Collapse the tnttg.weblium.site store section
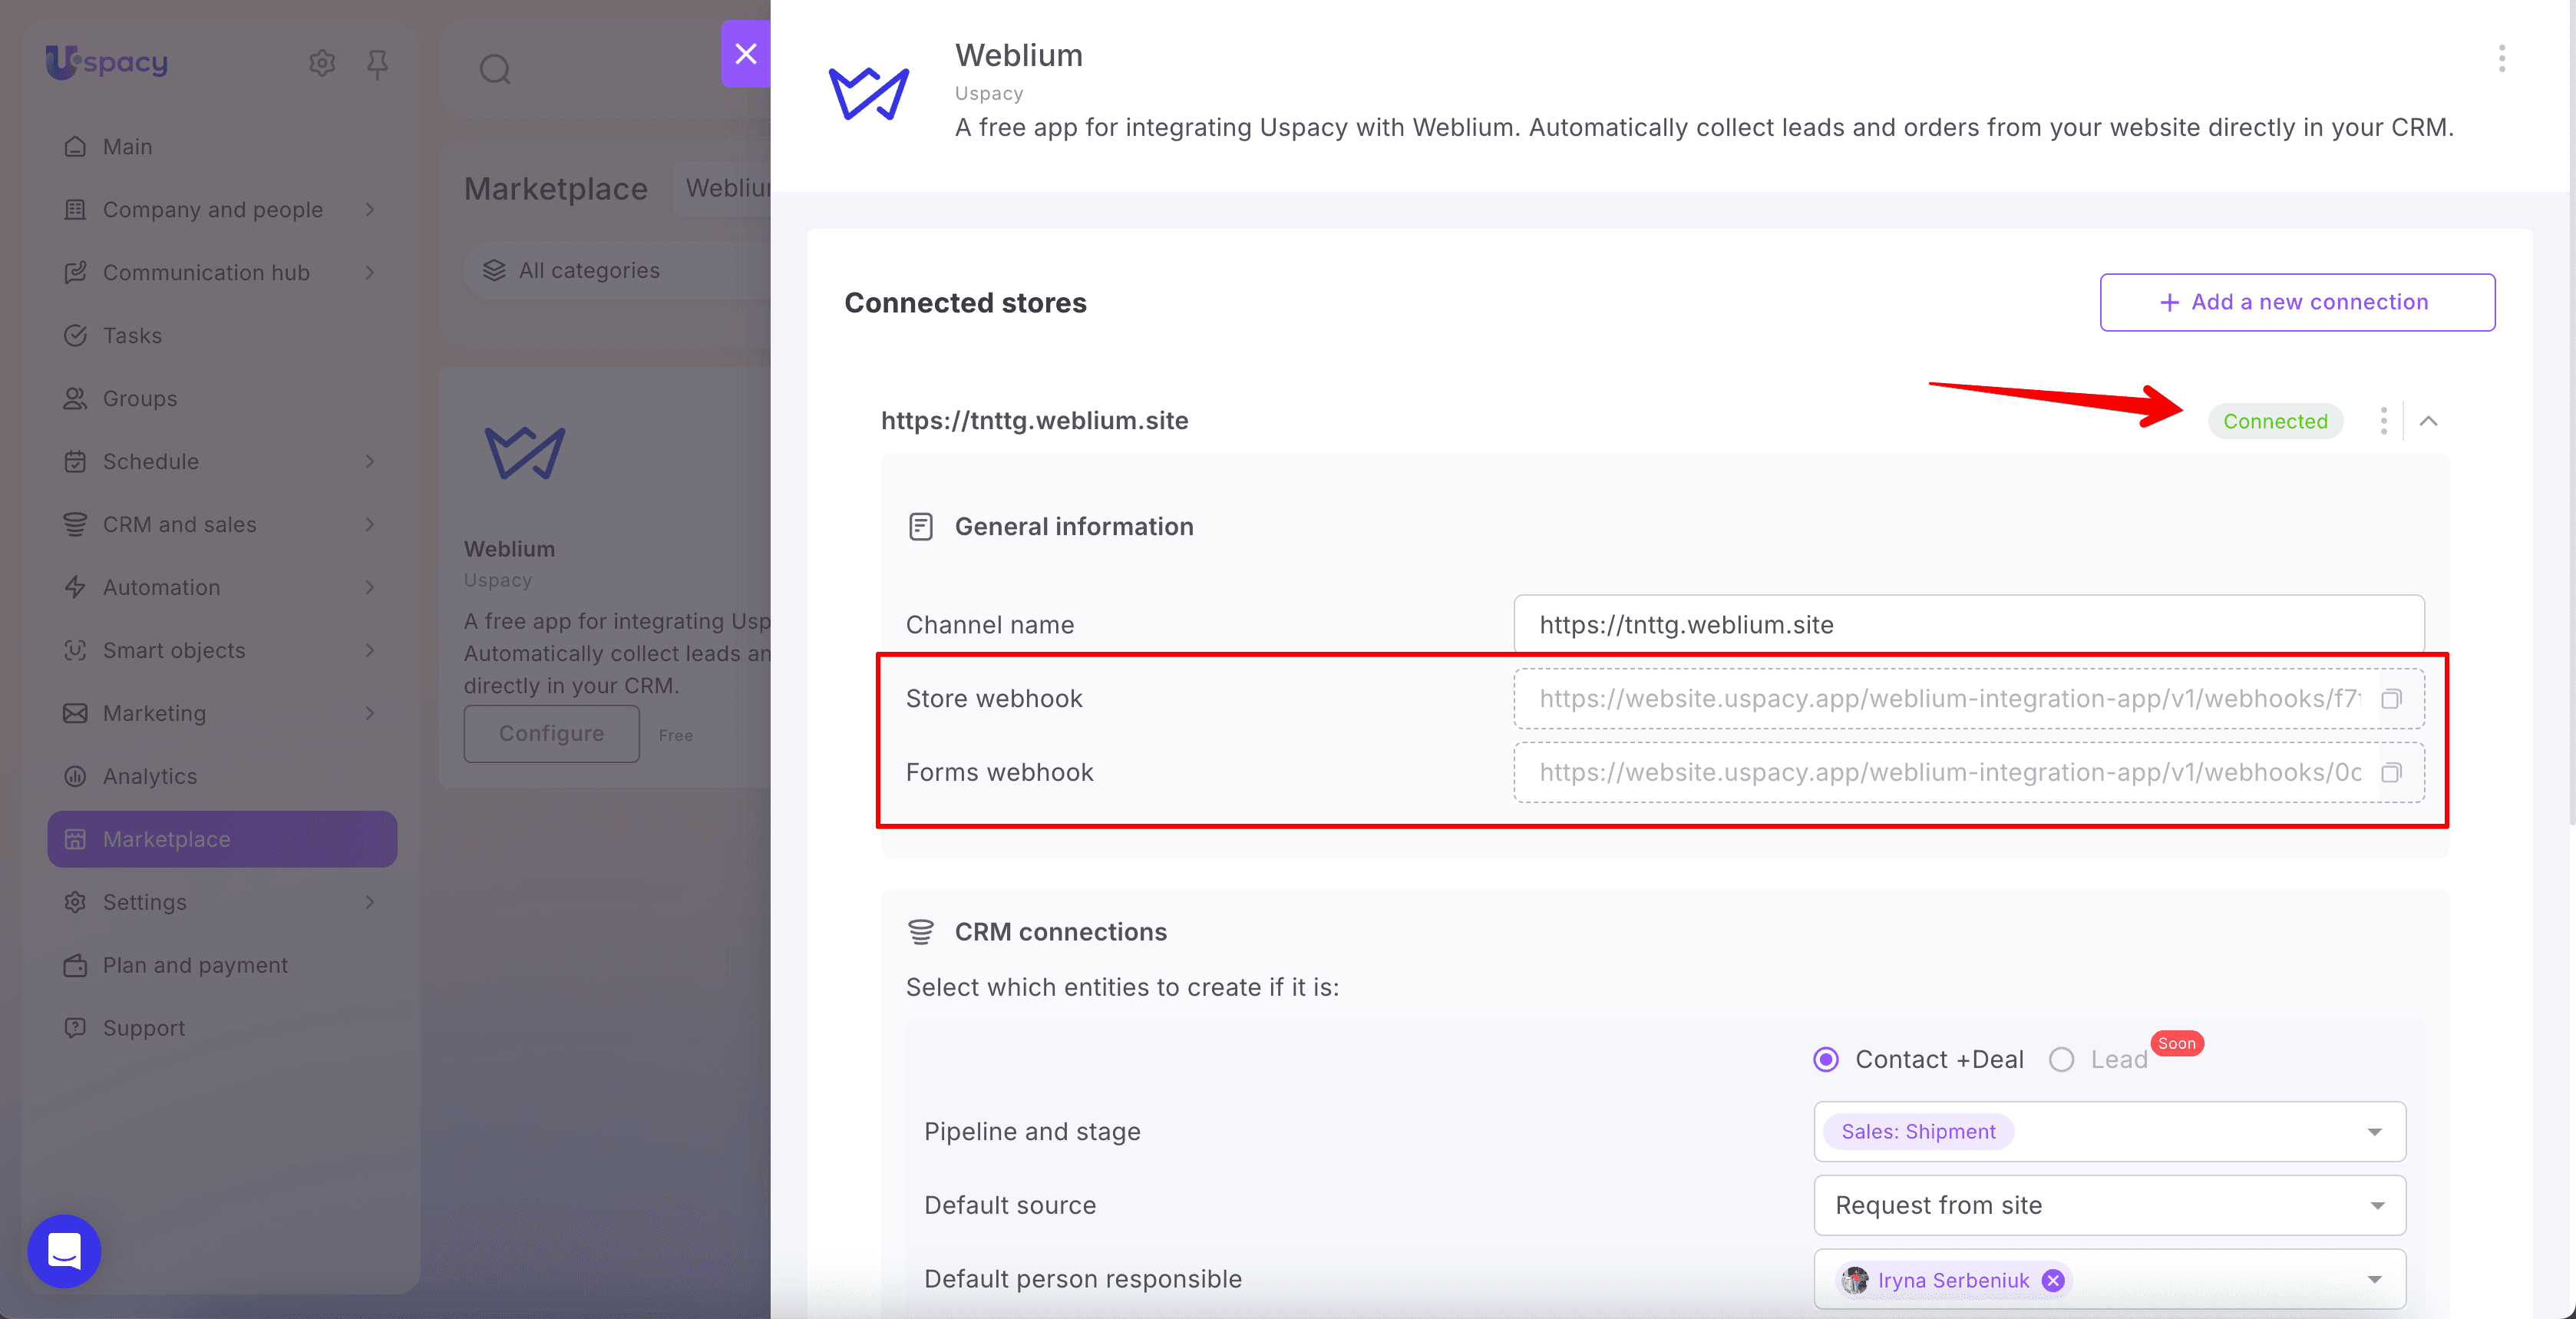This screenshot has width=2576, height=1319. coord(2428,421)
